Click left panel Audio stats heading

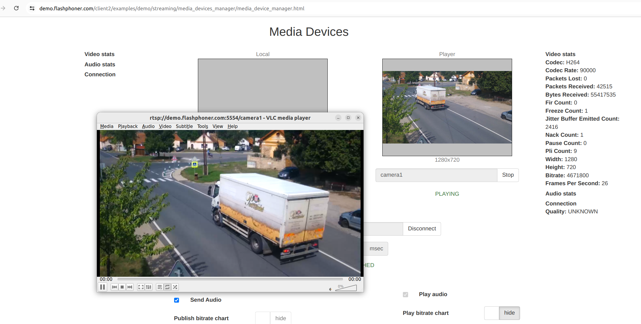tap(100, 65)
